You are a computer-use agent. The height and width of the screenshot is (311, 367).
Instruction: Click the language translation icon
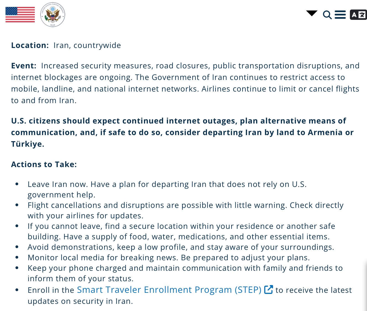pos(358,15)
